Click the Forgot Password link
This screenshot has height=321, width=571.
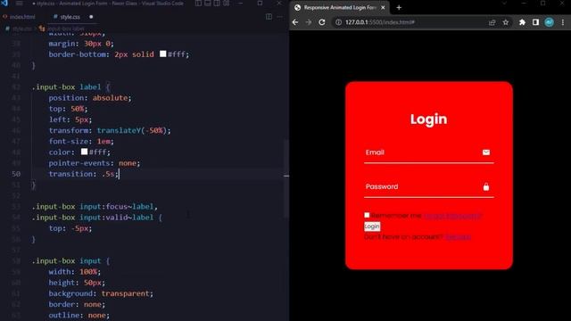click(452, 216)
